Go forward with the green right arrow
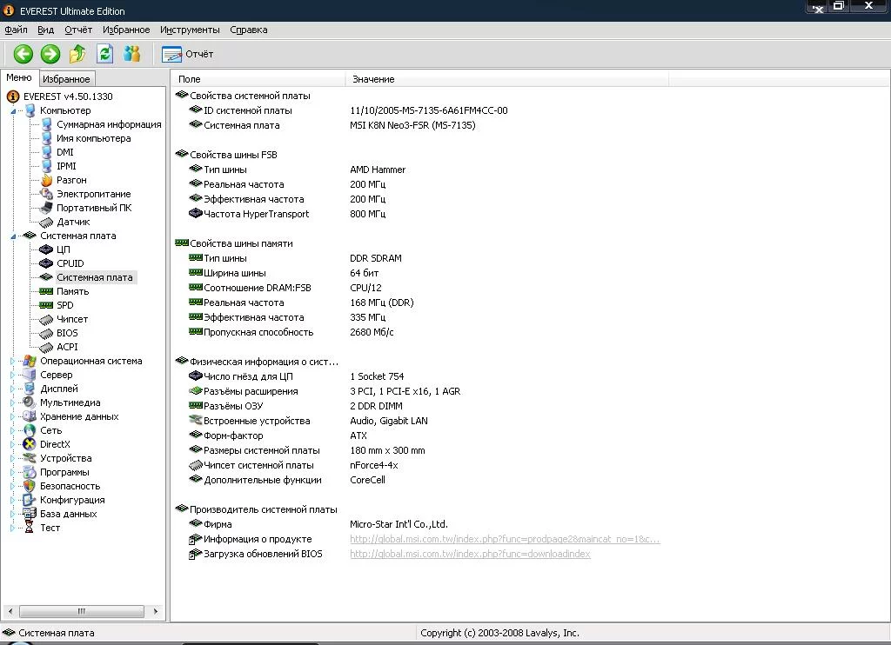Viewport: 891px width, 645px height. pos(50,54)
